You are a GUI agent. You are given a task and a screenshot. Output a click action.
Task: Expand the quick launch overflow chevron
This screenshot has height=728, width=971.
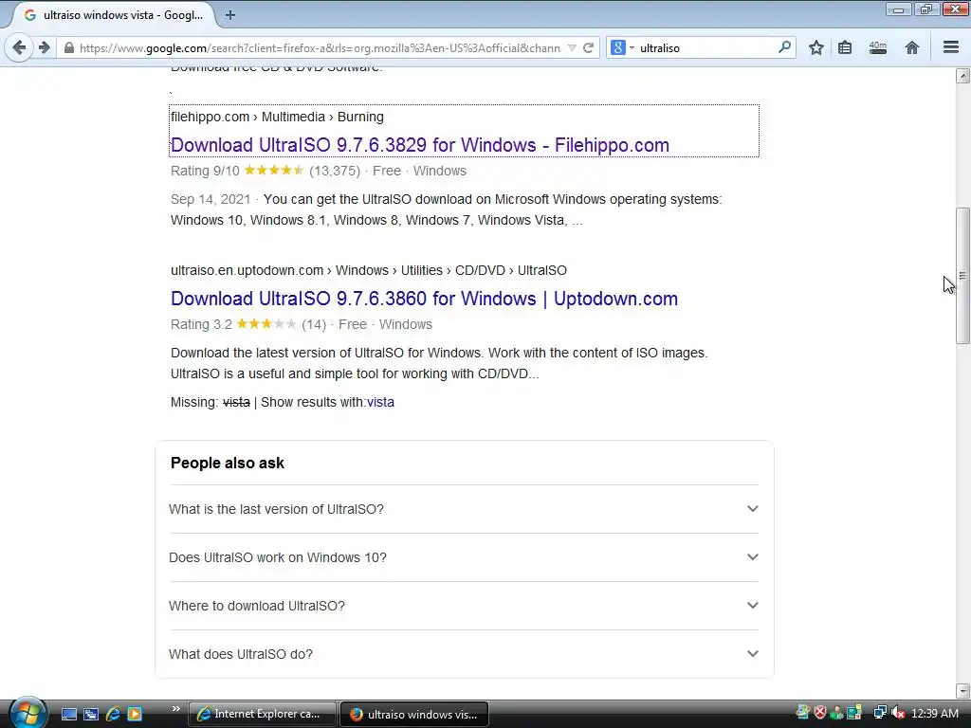pyautogui.click(x=175, y=709)
